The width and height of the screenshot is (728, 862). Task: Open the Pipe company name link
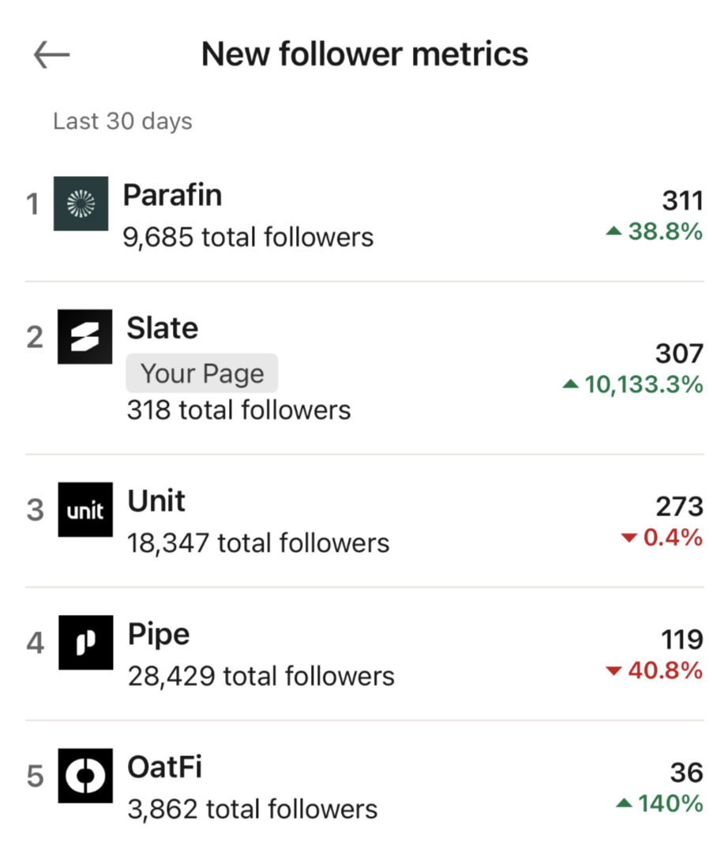159,634
